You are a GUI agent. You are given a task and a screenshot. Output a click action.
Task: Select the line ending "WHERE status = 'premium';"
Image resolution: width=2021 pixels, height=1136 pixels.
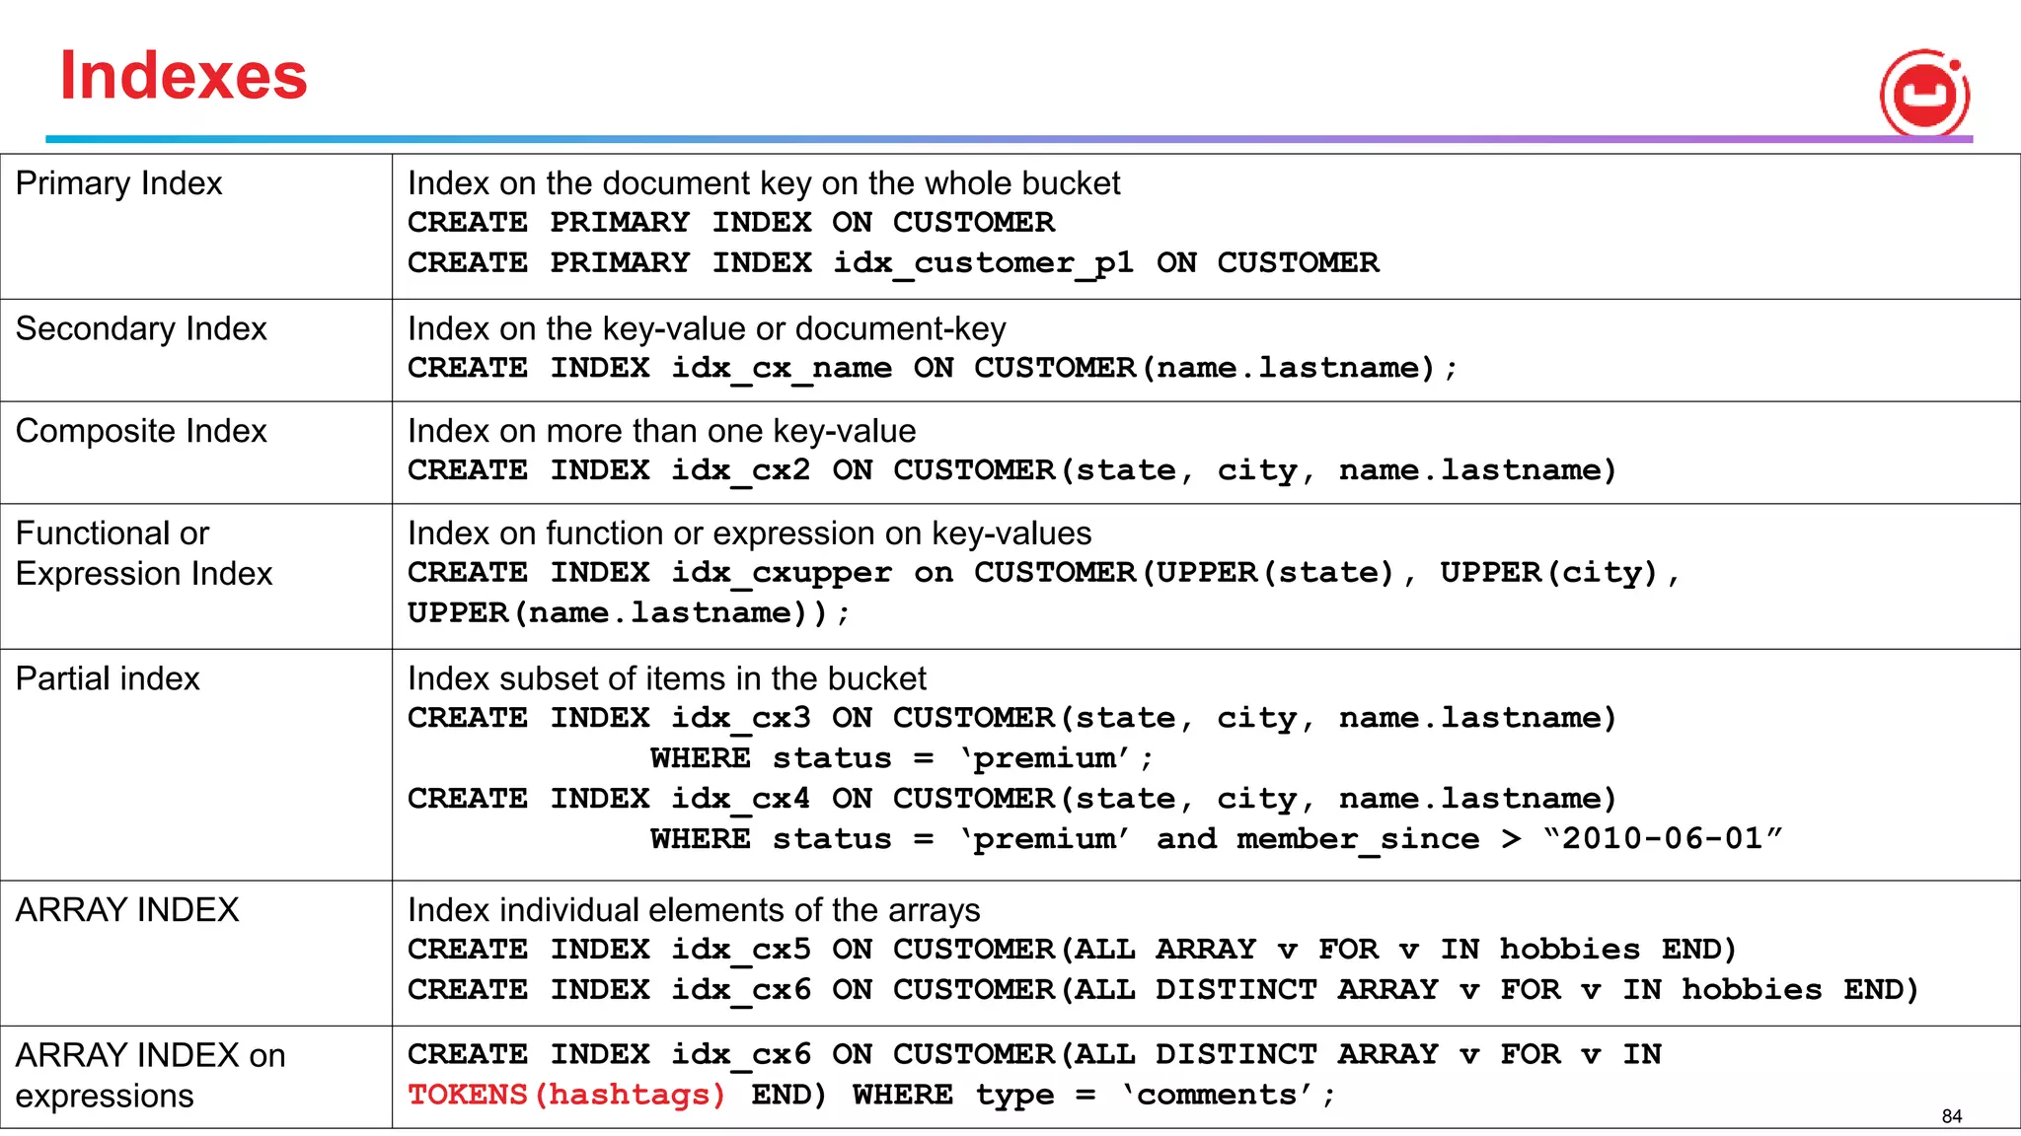tap(901, 758)
